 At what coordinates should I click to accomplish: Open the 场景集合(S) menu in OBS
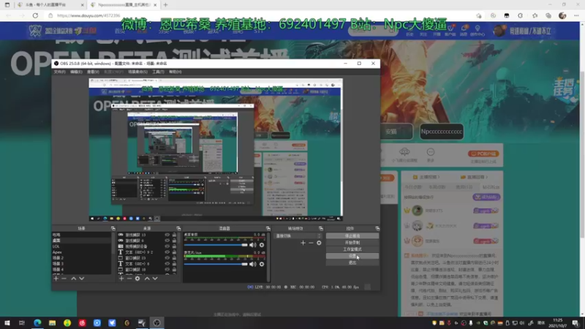(137, 72)
